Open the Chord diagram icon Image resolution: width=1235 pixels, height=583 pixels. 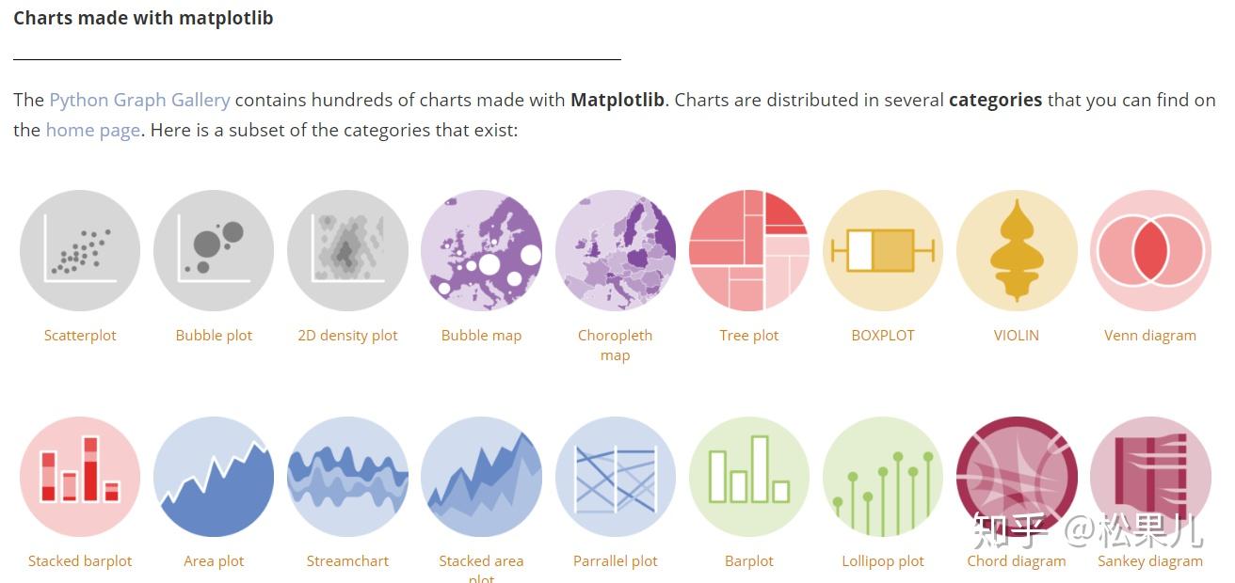[1017, 477]
